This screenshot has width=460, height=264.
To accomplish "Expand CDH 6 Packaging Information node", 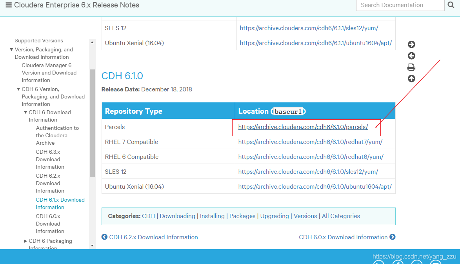I will [25, 241].
